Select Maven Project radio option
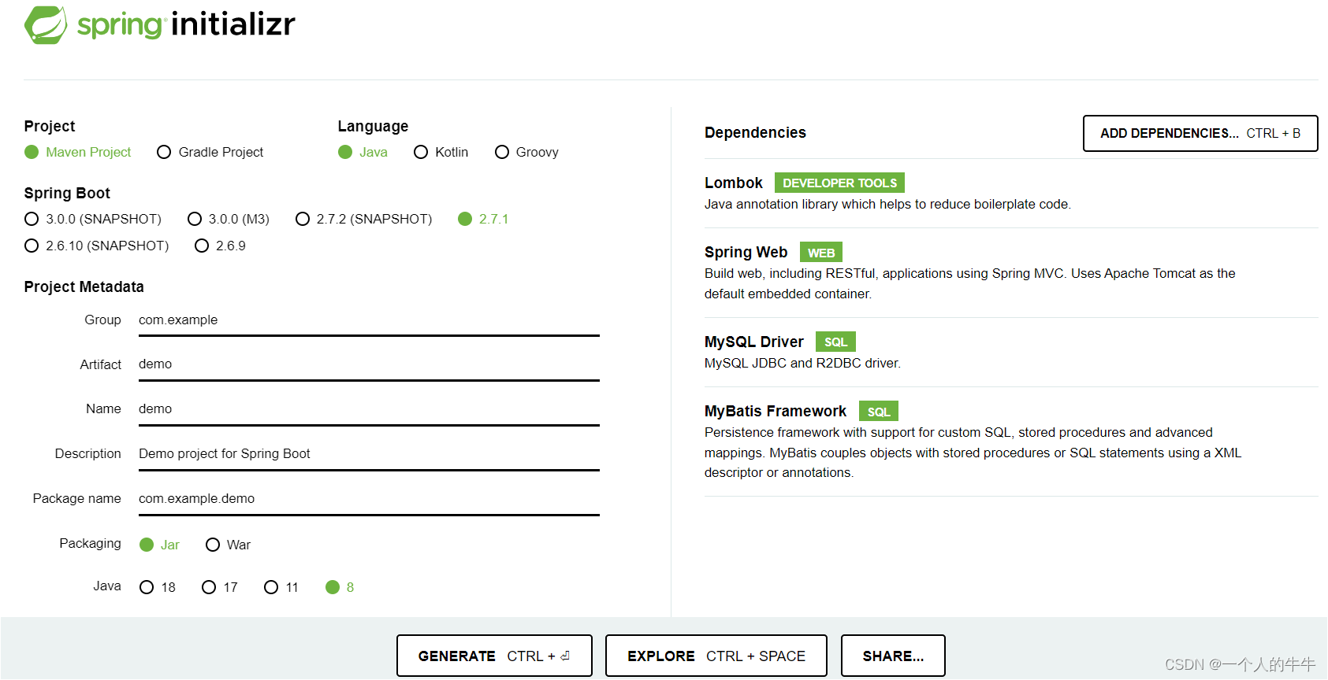The height and width of the screenshot is (680, 1328). pos(78,152)
